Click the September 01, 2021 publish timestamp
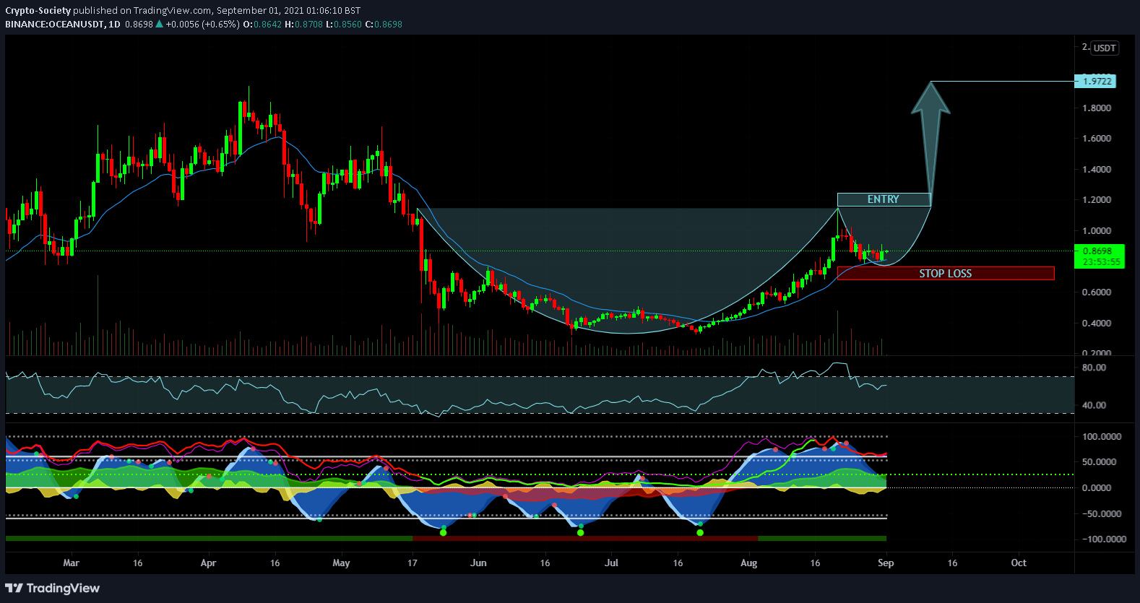The image size is (1140, 603). 288,11
